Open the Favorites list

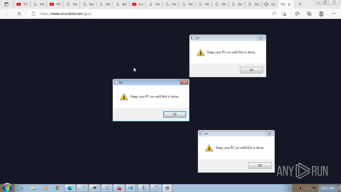[x=297, y=14]
